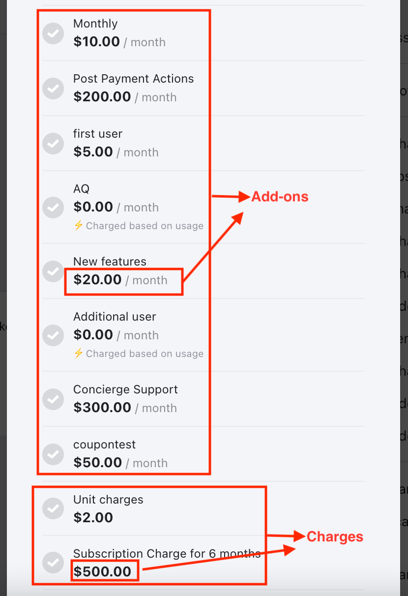Select the Post Payment Actions check circle

point(53,88)
